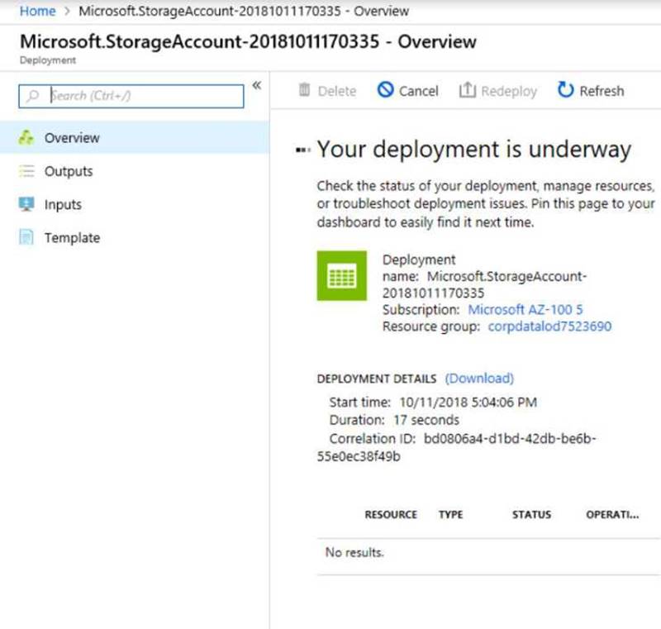Click the breadcrumb chevron after Home
The width and height of the screenshot is (661, 629).
tap(67, 11)
